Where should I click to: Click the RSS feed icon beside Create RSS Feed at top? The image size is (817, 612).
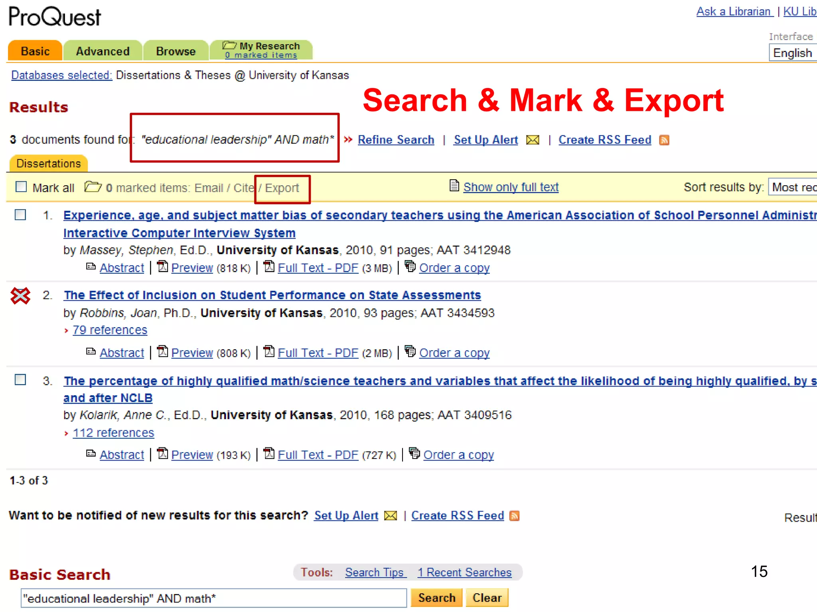pyautogui.click(x=664, y=140)
